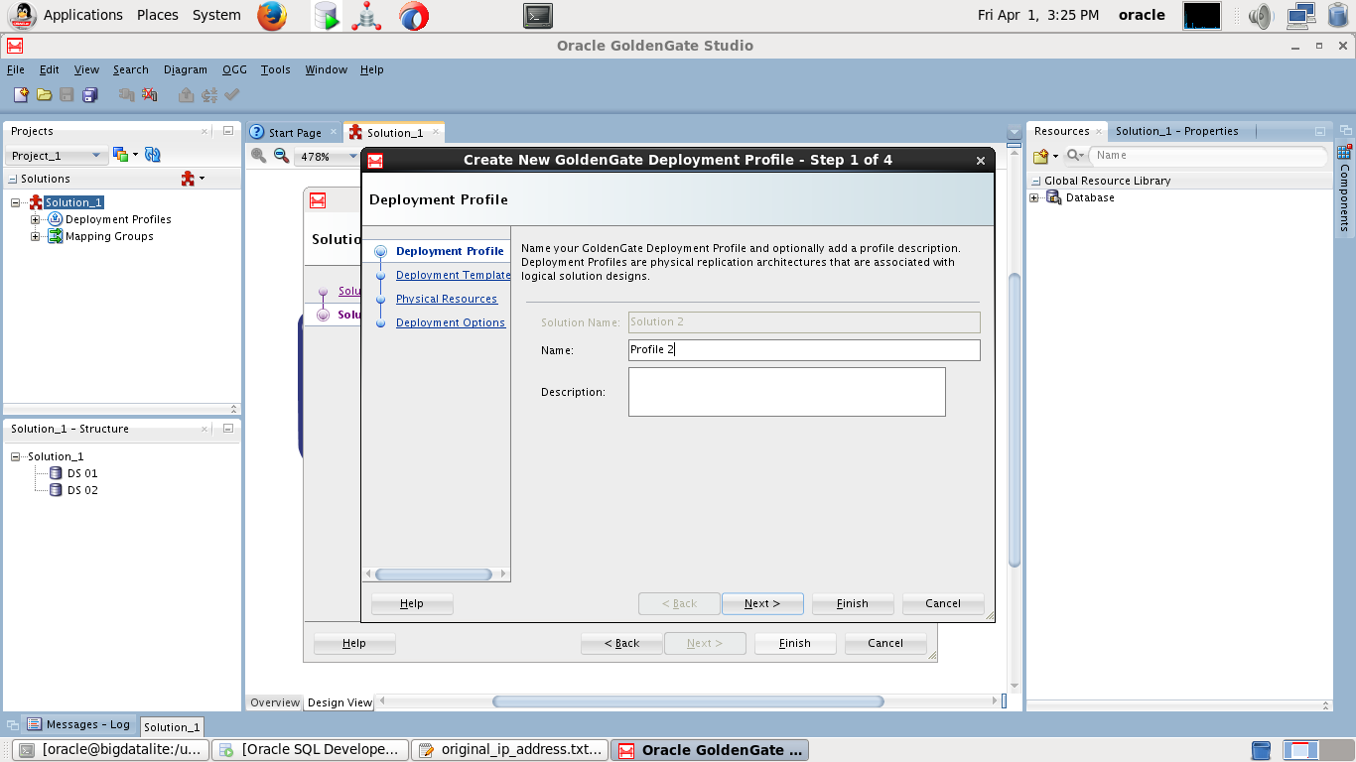Click the red puzzle piece new solution icon
The image size is (1356, 762).
(x=188, y=179)
